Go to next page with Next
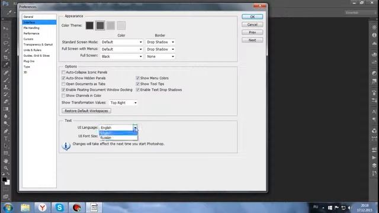The width and height of the screenshot is (379, 213). [x=252, y=40]
